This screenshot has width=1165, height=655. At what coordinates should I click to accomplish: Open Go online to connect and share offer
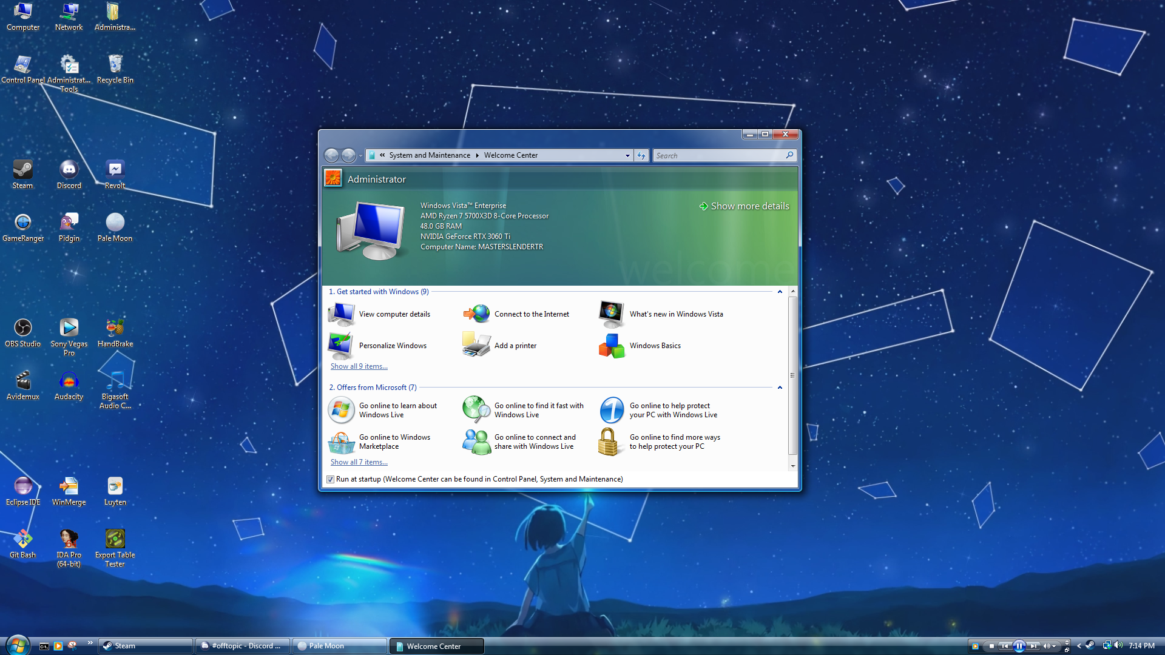[519, 442]
